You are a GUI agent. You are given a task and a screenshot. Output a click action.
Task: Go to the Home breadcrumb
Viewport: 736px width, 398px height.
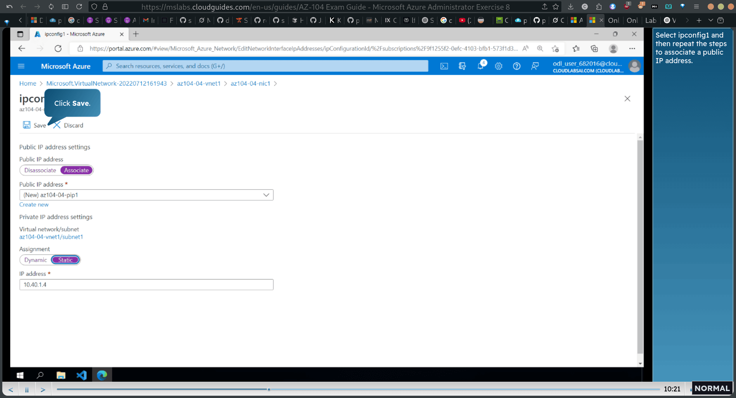click(28, 83)
